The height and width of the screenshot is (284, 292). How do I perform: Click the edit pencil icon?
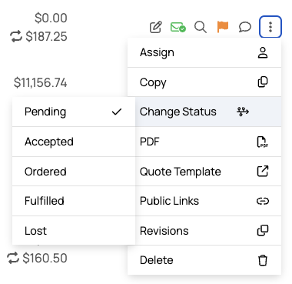coord(156,27)
